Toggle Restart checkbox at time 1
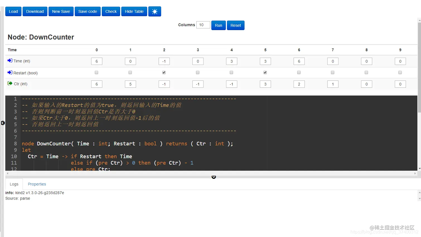The height and width of the screenshot is (237, 421). tap(130, 72)
